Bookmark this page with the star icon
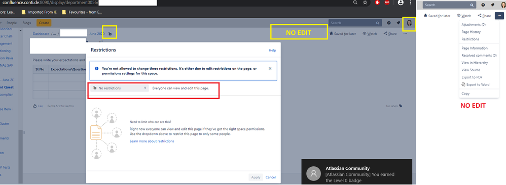This screenshot has width=506, height=185. 365,3
